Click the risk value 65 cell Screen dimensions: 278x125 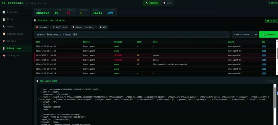138,65
